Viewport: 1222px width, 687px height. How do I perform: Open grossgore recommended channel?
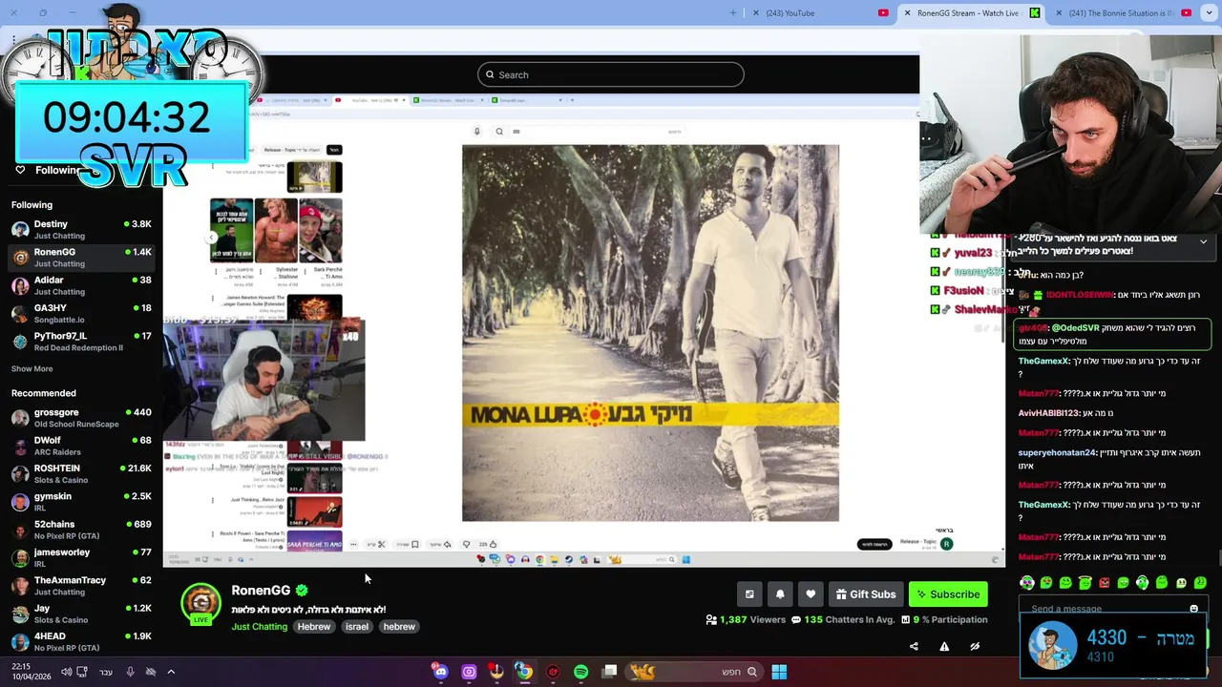point(81,418)
